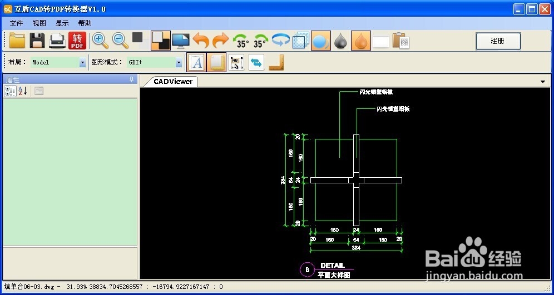Click the blue swap arrows icon

tap(256, 62)
